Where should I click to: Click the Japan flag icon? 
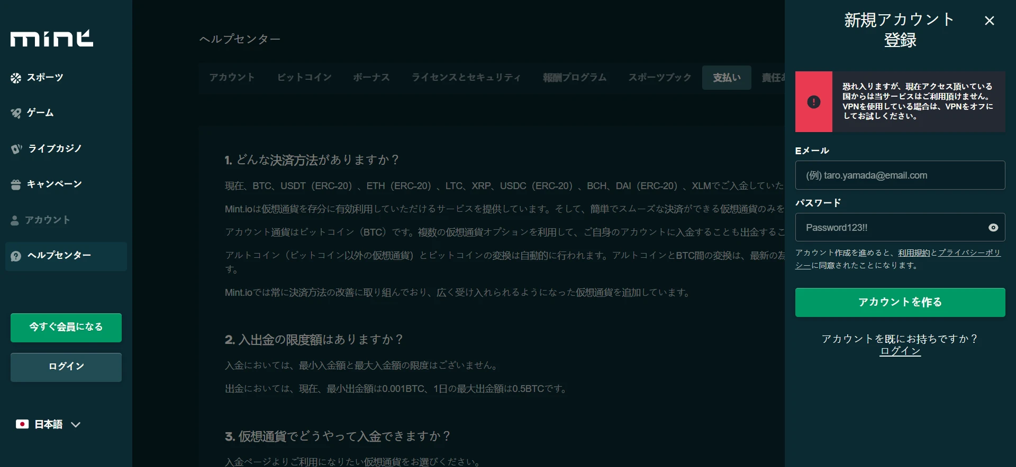(22, 424)
